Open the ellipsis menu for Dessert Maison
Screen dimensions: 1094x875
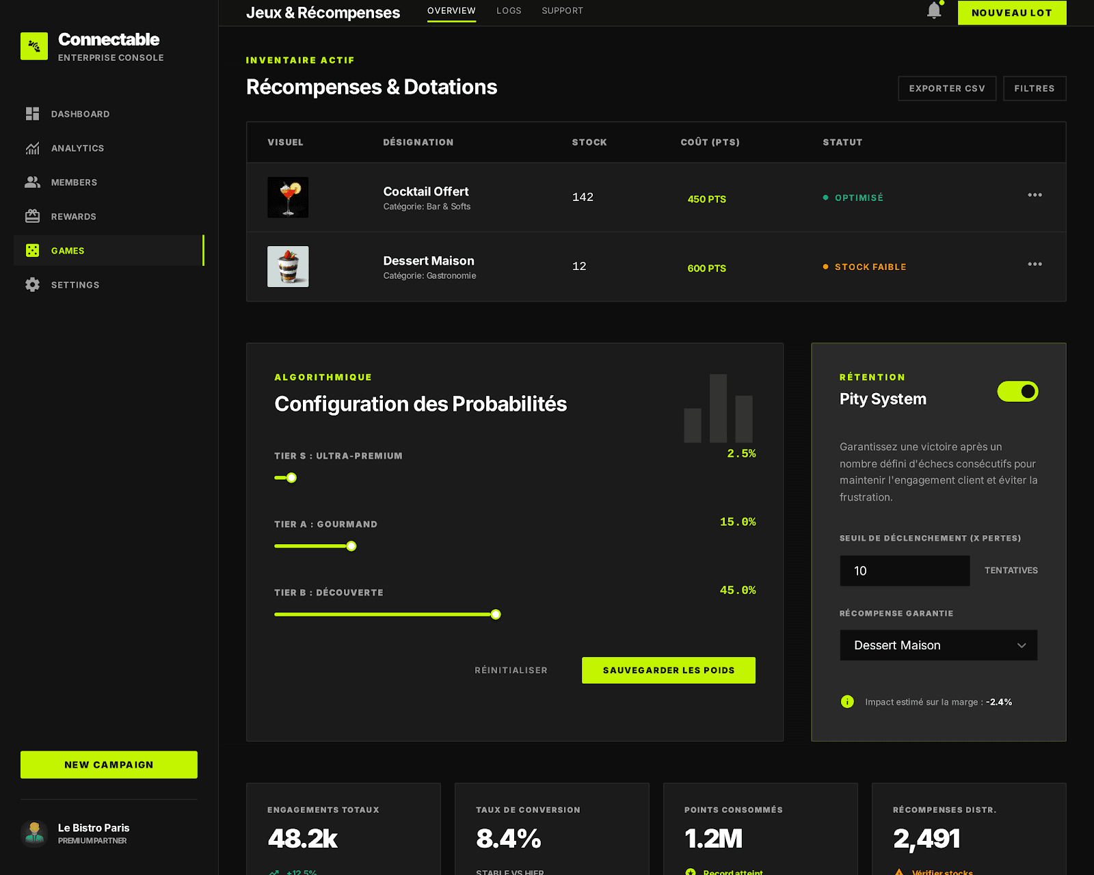pos(1035,264)
